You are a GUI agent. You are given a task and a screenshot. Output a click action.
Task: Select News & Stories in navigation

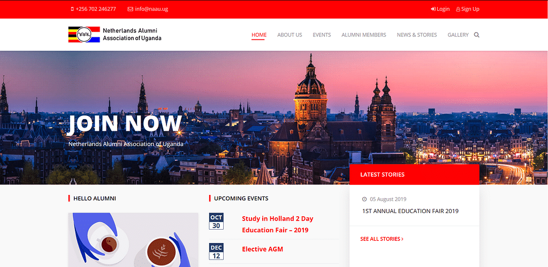[x=416, y=35]
